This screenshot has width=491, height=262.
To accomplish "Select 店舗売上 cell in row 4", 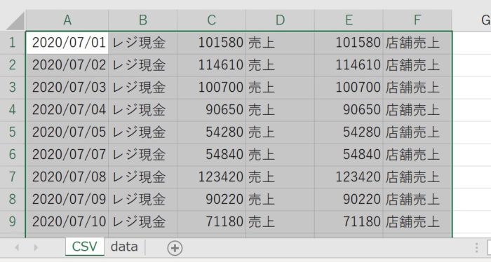I will (417, 110).
